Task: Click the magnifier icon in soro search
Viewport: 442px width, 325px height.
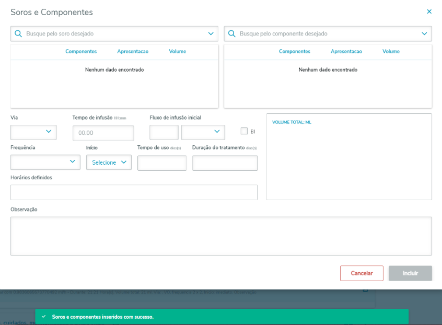Action: [18, 34]
